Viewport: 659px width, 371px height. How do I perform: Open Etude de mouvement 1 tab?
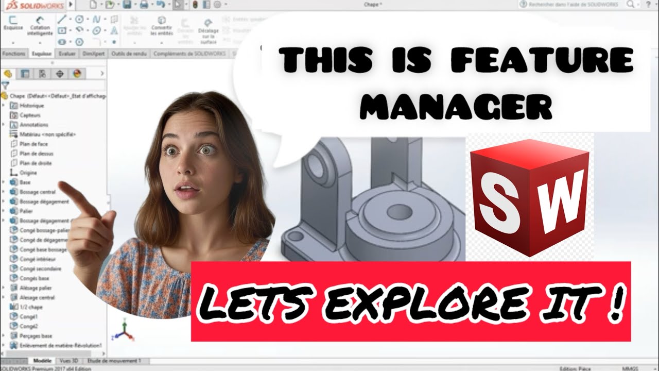point(115,361)
